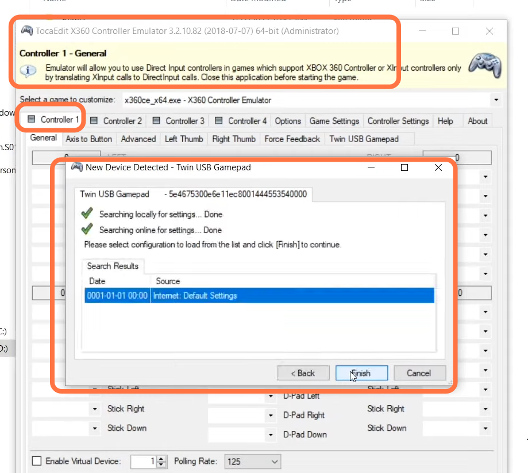528x473 pixels.
Task: Open the Options tab
Action: (x=288, y=121)
